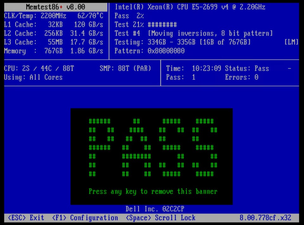
Task: Click 'CPU: 2S / 44C / 88T' text
Action: (x=39, y=69)
